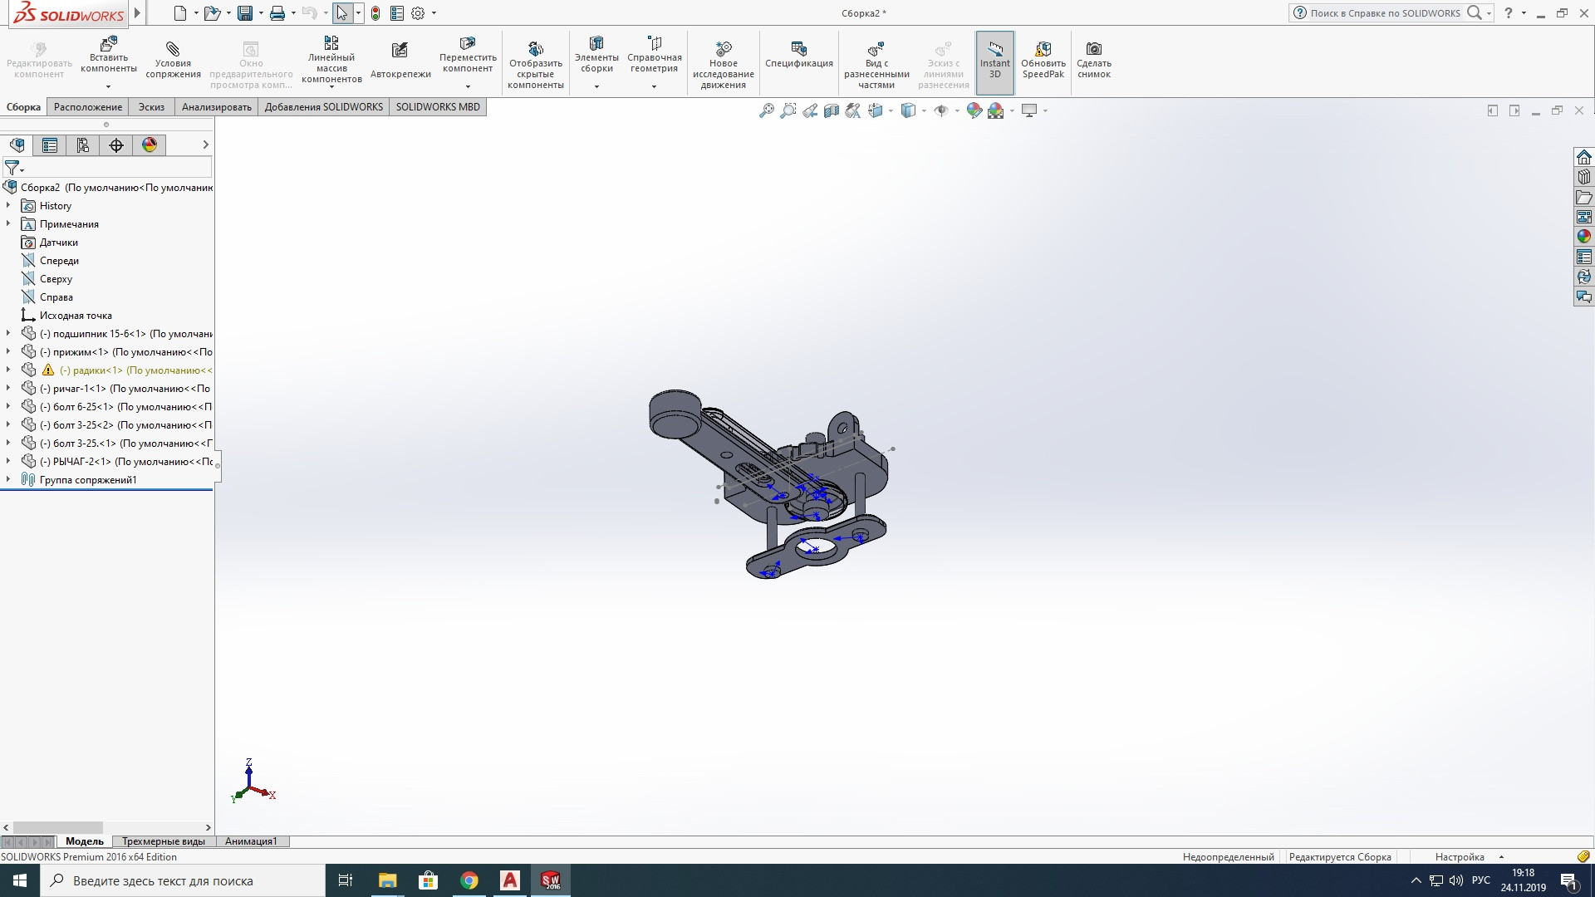
Task: Open SOLIDWORKS Resources home icon in task pane
Action: click(1584, 157)
